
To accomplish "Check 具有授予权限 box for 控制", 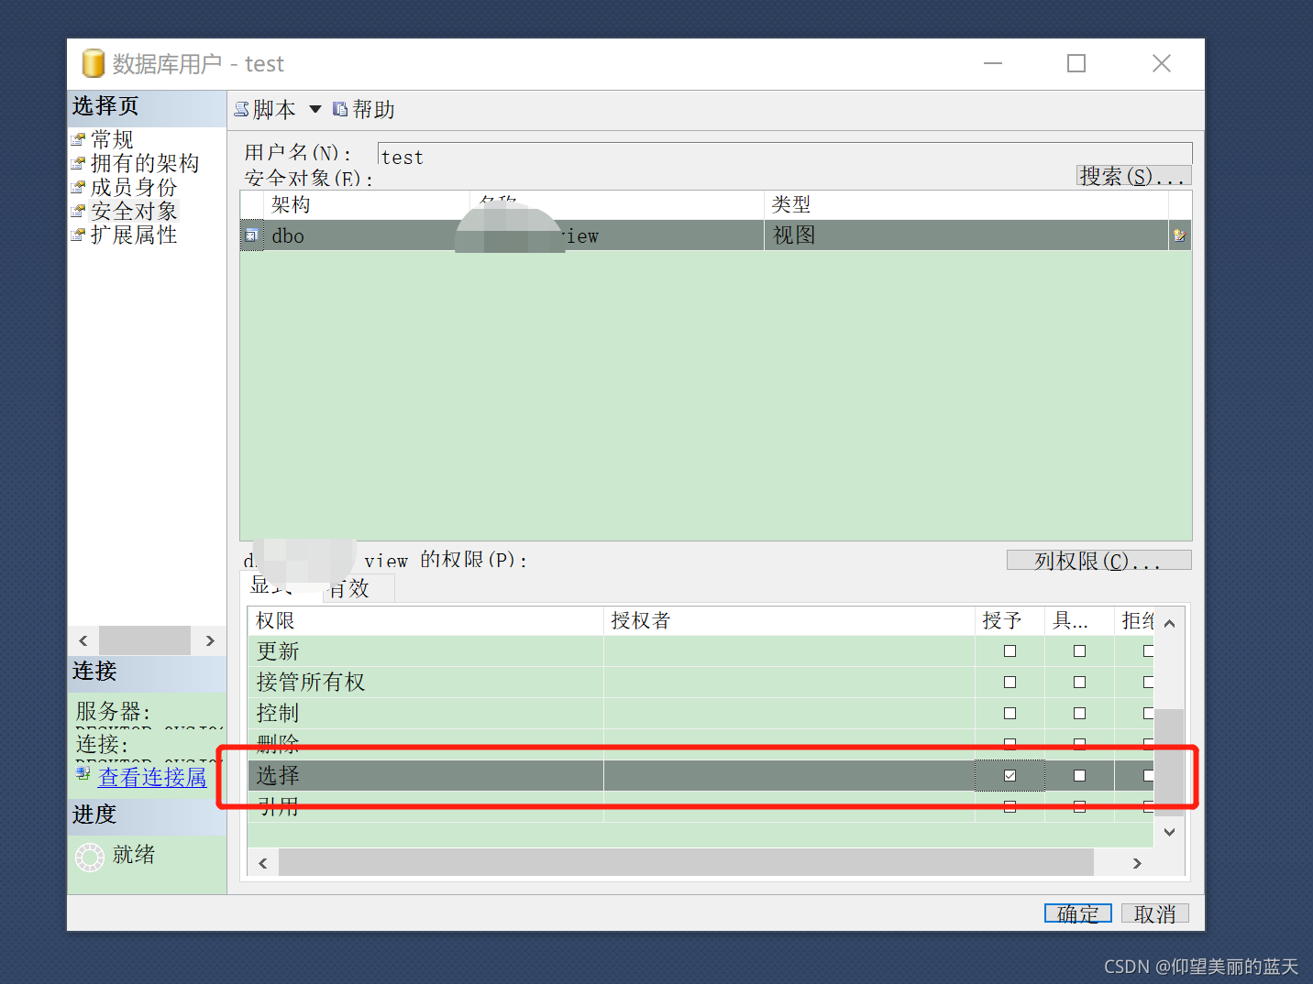I will [1079, 714].
